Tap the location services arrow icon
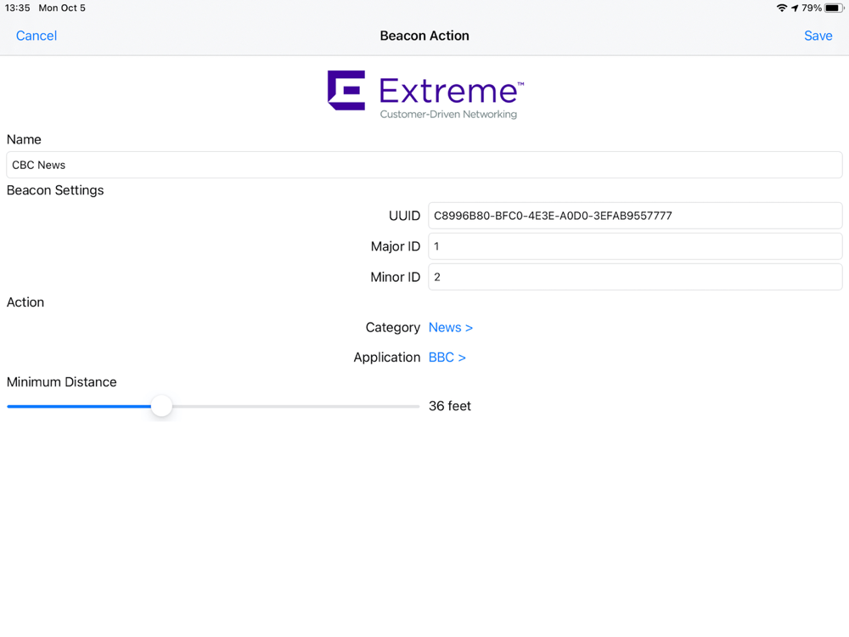 point(795,8)
